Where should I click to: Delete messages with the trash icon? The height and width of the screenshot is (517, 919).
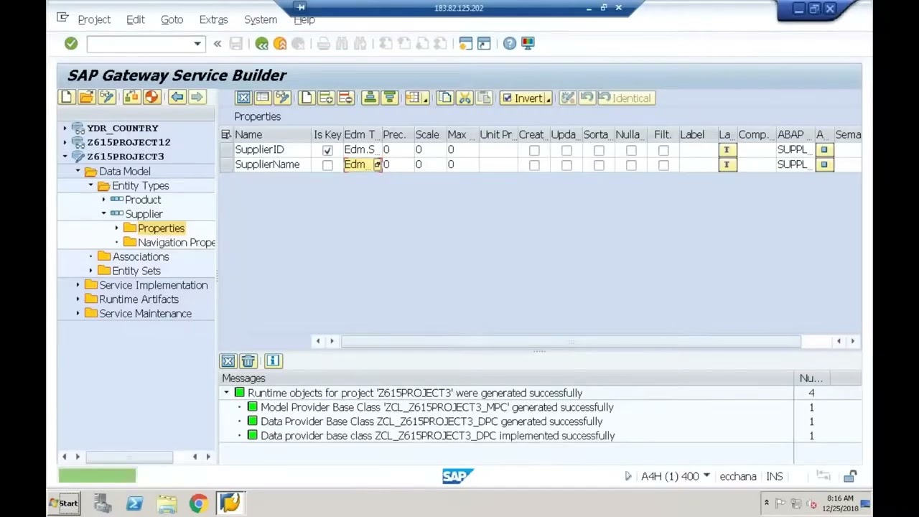pos(248,361)
